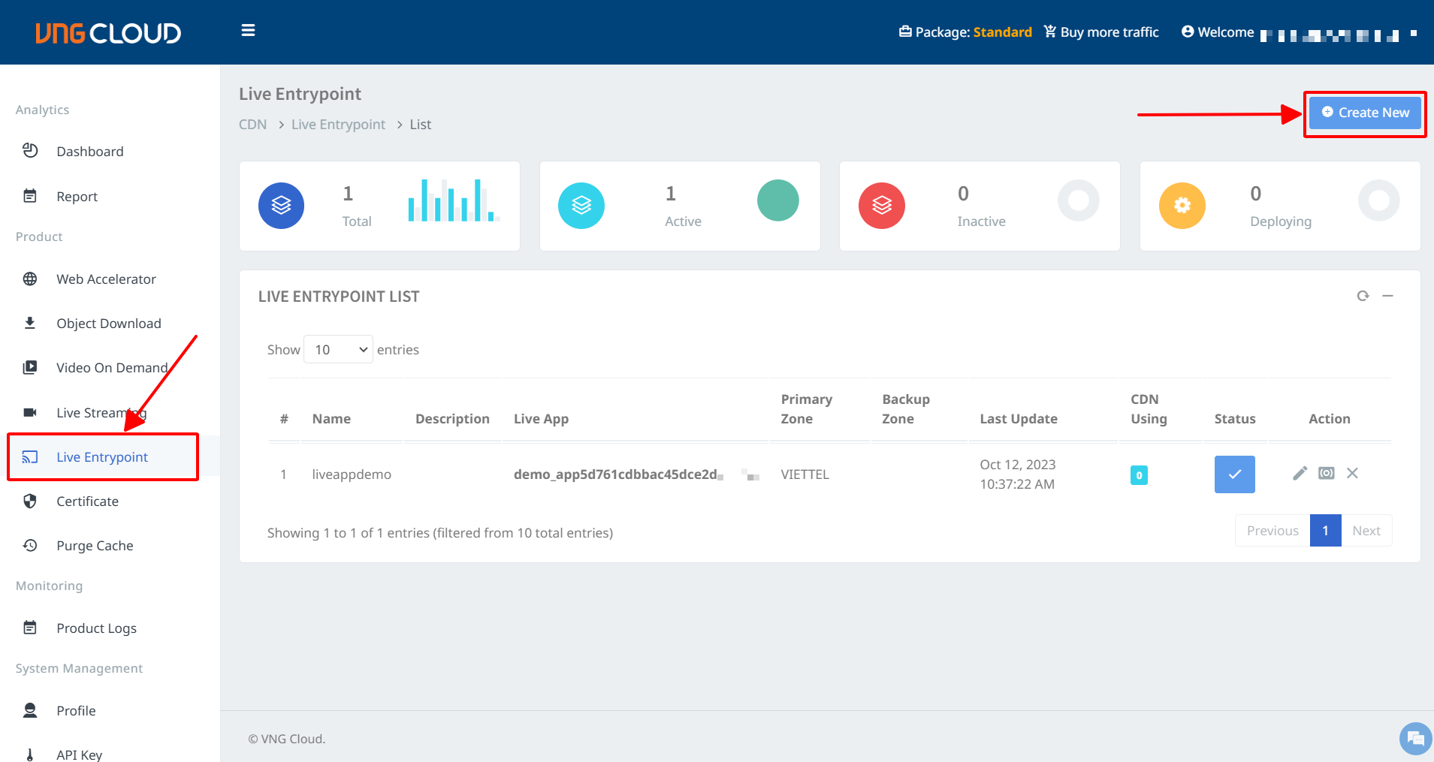
Task: Refresh the Live Entrypoint list
Action: coord(1363,296)
